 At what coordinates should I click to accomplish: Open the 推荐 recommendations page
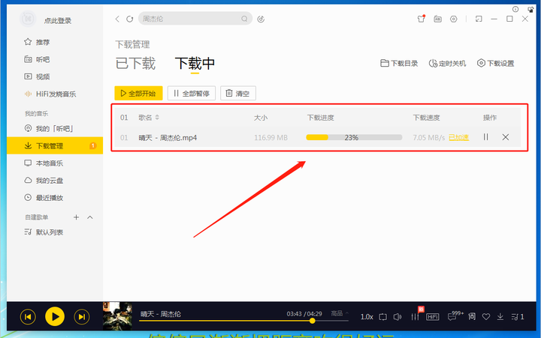click(x=37, y=42)
